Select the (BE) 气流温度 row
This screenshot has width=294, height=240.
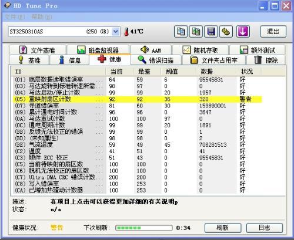tap(136, 145)
